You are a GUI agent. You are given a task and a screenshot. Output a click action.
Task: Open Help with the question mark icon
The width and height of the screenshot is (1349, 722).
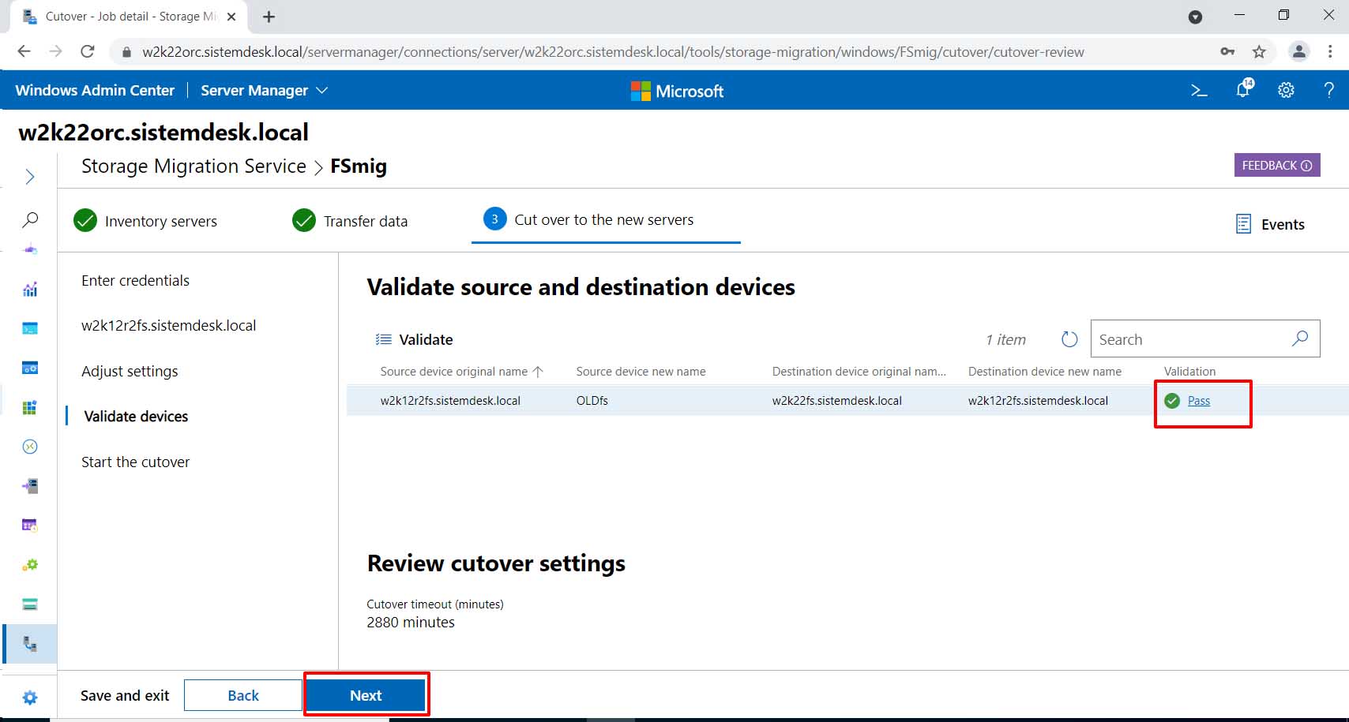pos(1329,90)
